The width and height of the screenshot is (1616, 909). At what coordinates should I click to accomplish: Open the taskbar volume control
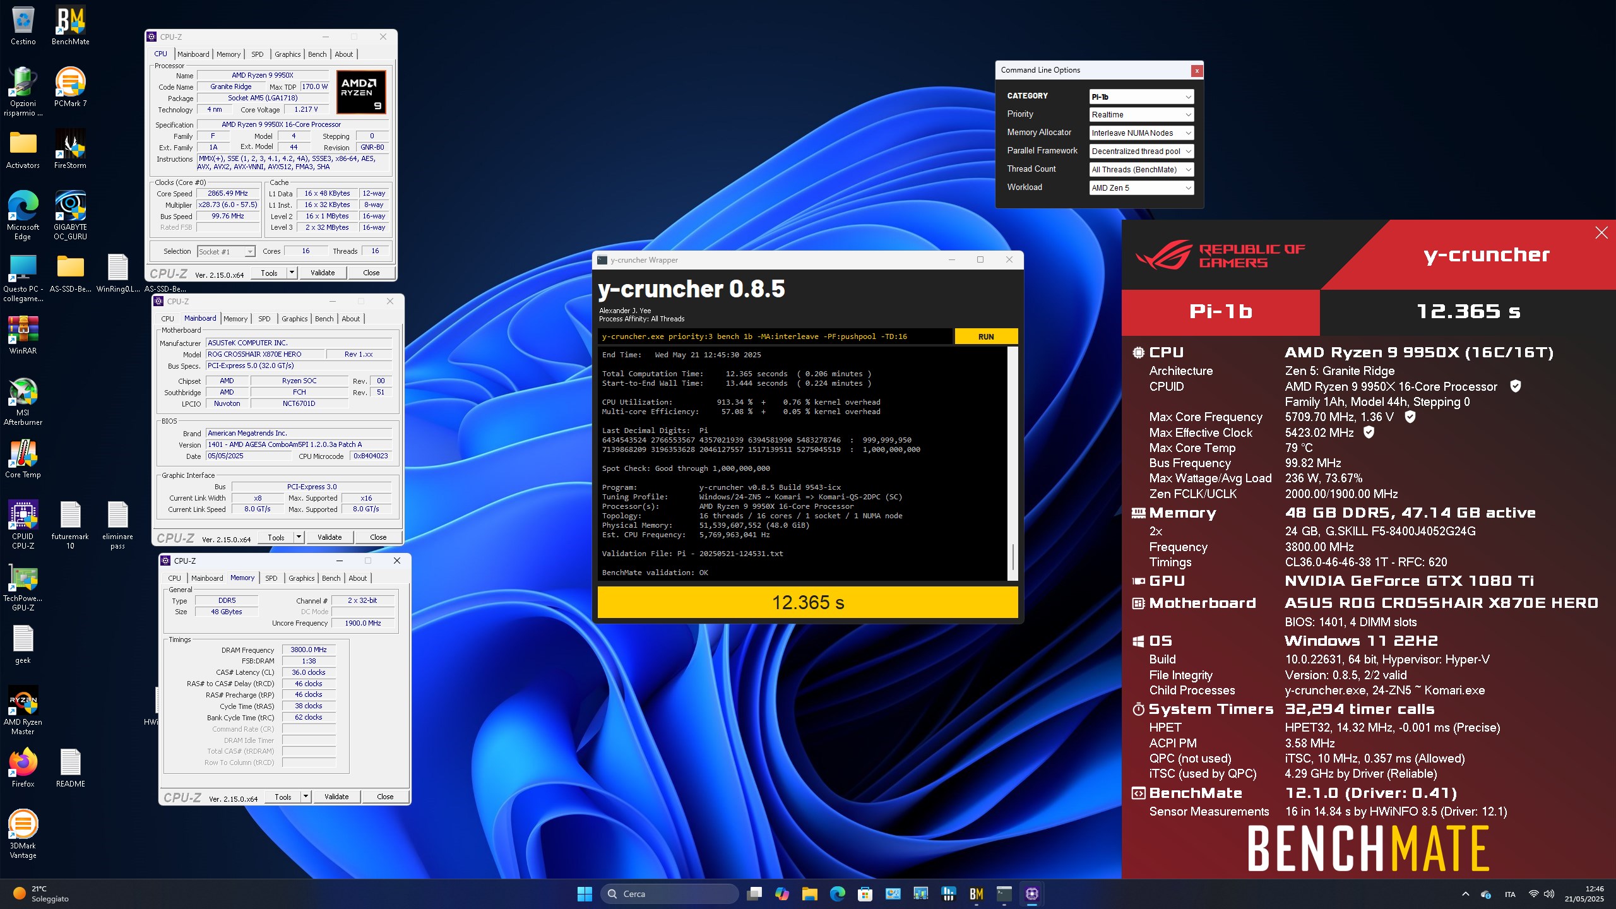point(1549,894)
